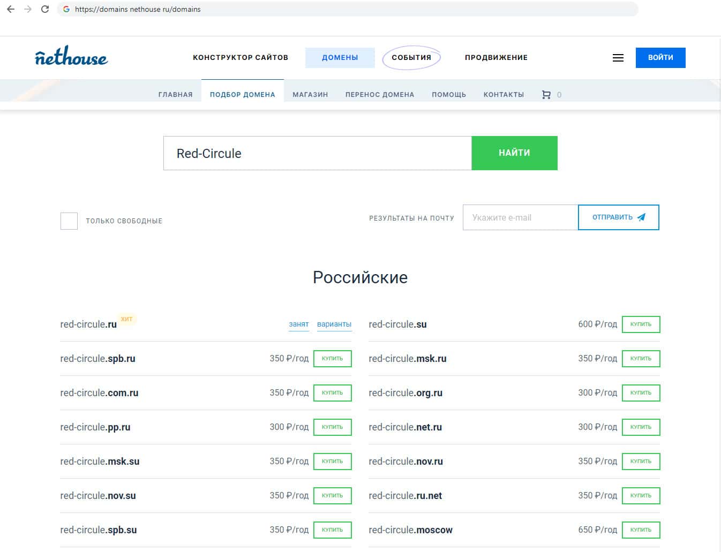The image size is (721, 552).
Task: Click 'Купить' for red-circule.moscow
Action: pyautogui.click(x=641, y=530)
